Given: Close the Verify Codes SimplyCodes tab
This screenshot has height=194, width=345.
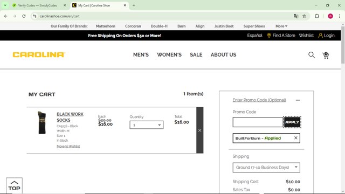Looking at the screenshot, I should click(x=65, y=5).
